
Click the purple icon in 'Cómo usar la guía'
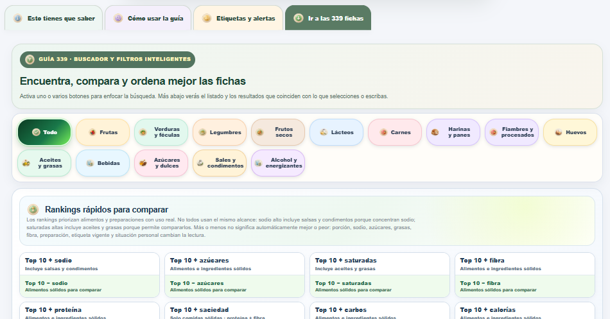pos(118,18)
